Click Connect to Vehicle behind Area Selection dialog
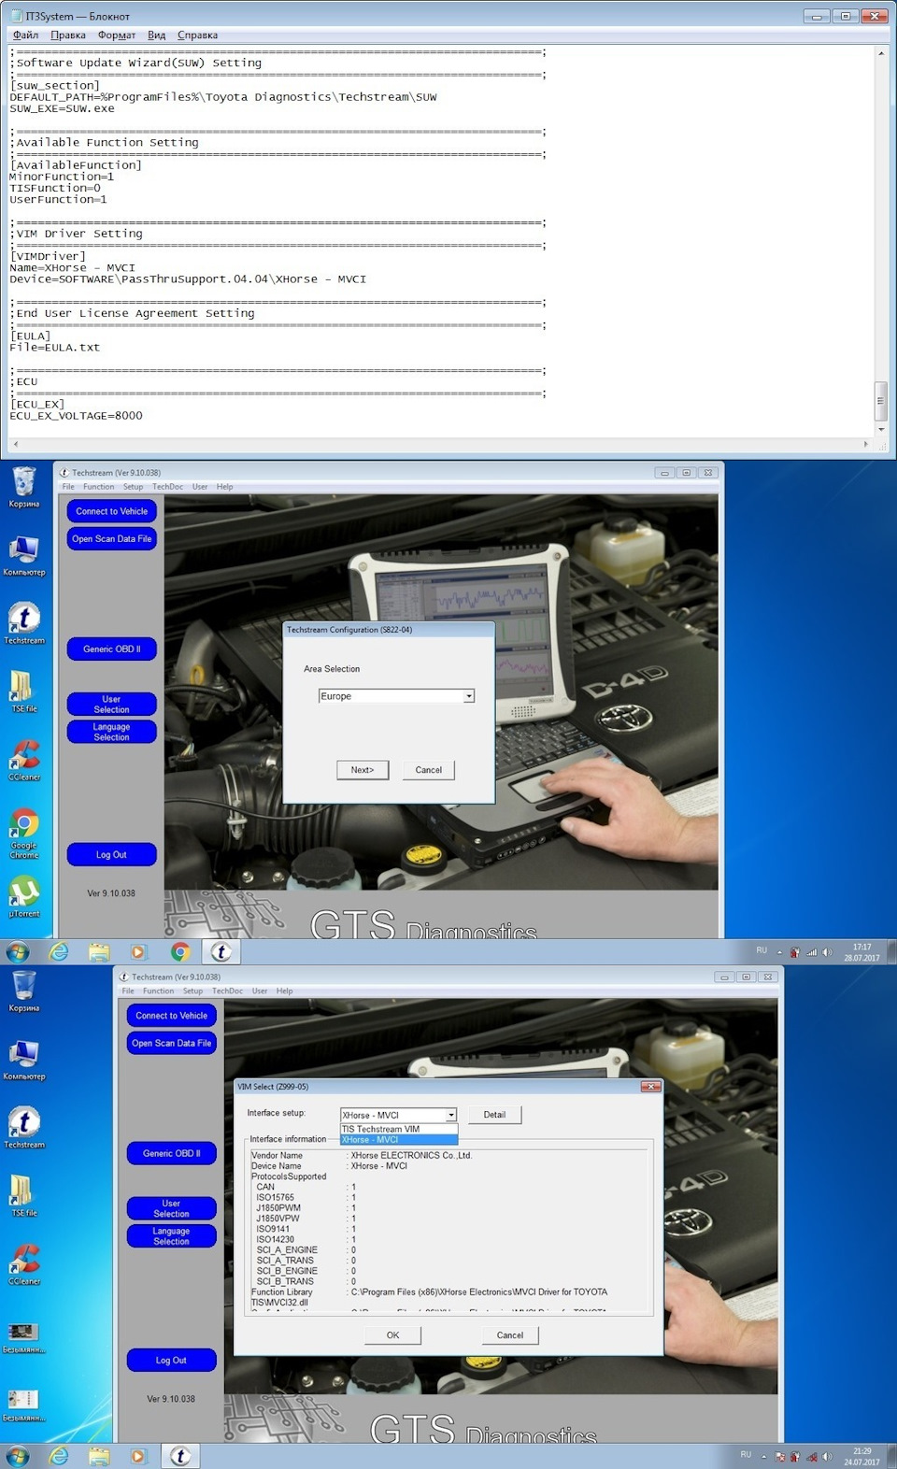 112,511
